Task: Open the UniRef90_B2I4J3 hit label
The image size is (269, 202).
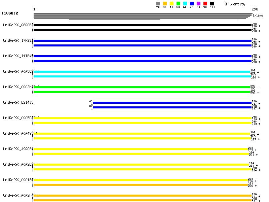Action: pyautogui.click(x=18, y=102)
